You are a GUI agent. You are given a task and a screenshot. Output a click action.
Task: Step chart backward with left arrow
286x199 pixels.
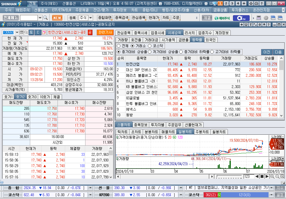pyautogui.click(x=257, y=176)
